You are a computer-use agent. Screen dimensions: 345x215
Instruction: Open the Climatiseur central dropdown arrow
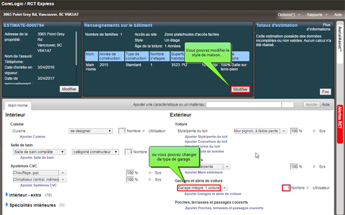[62, 180]
